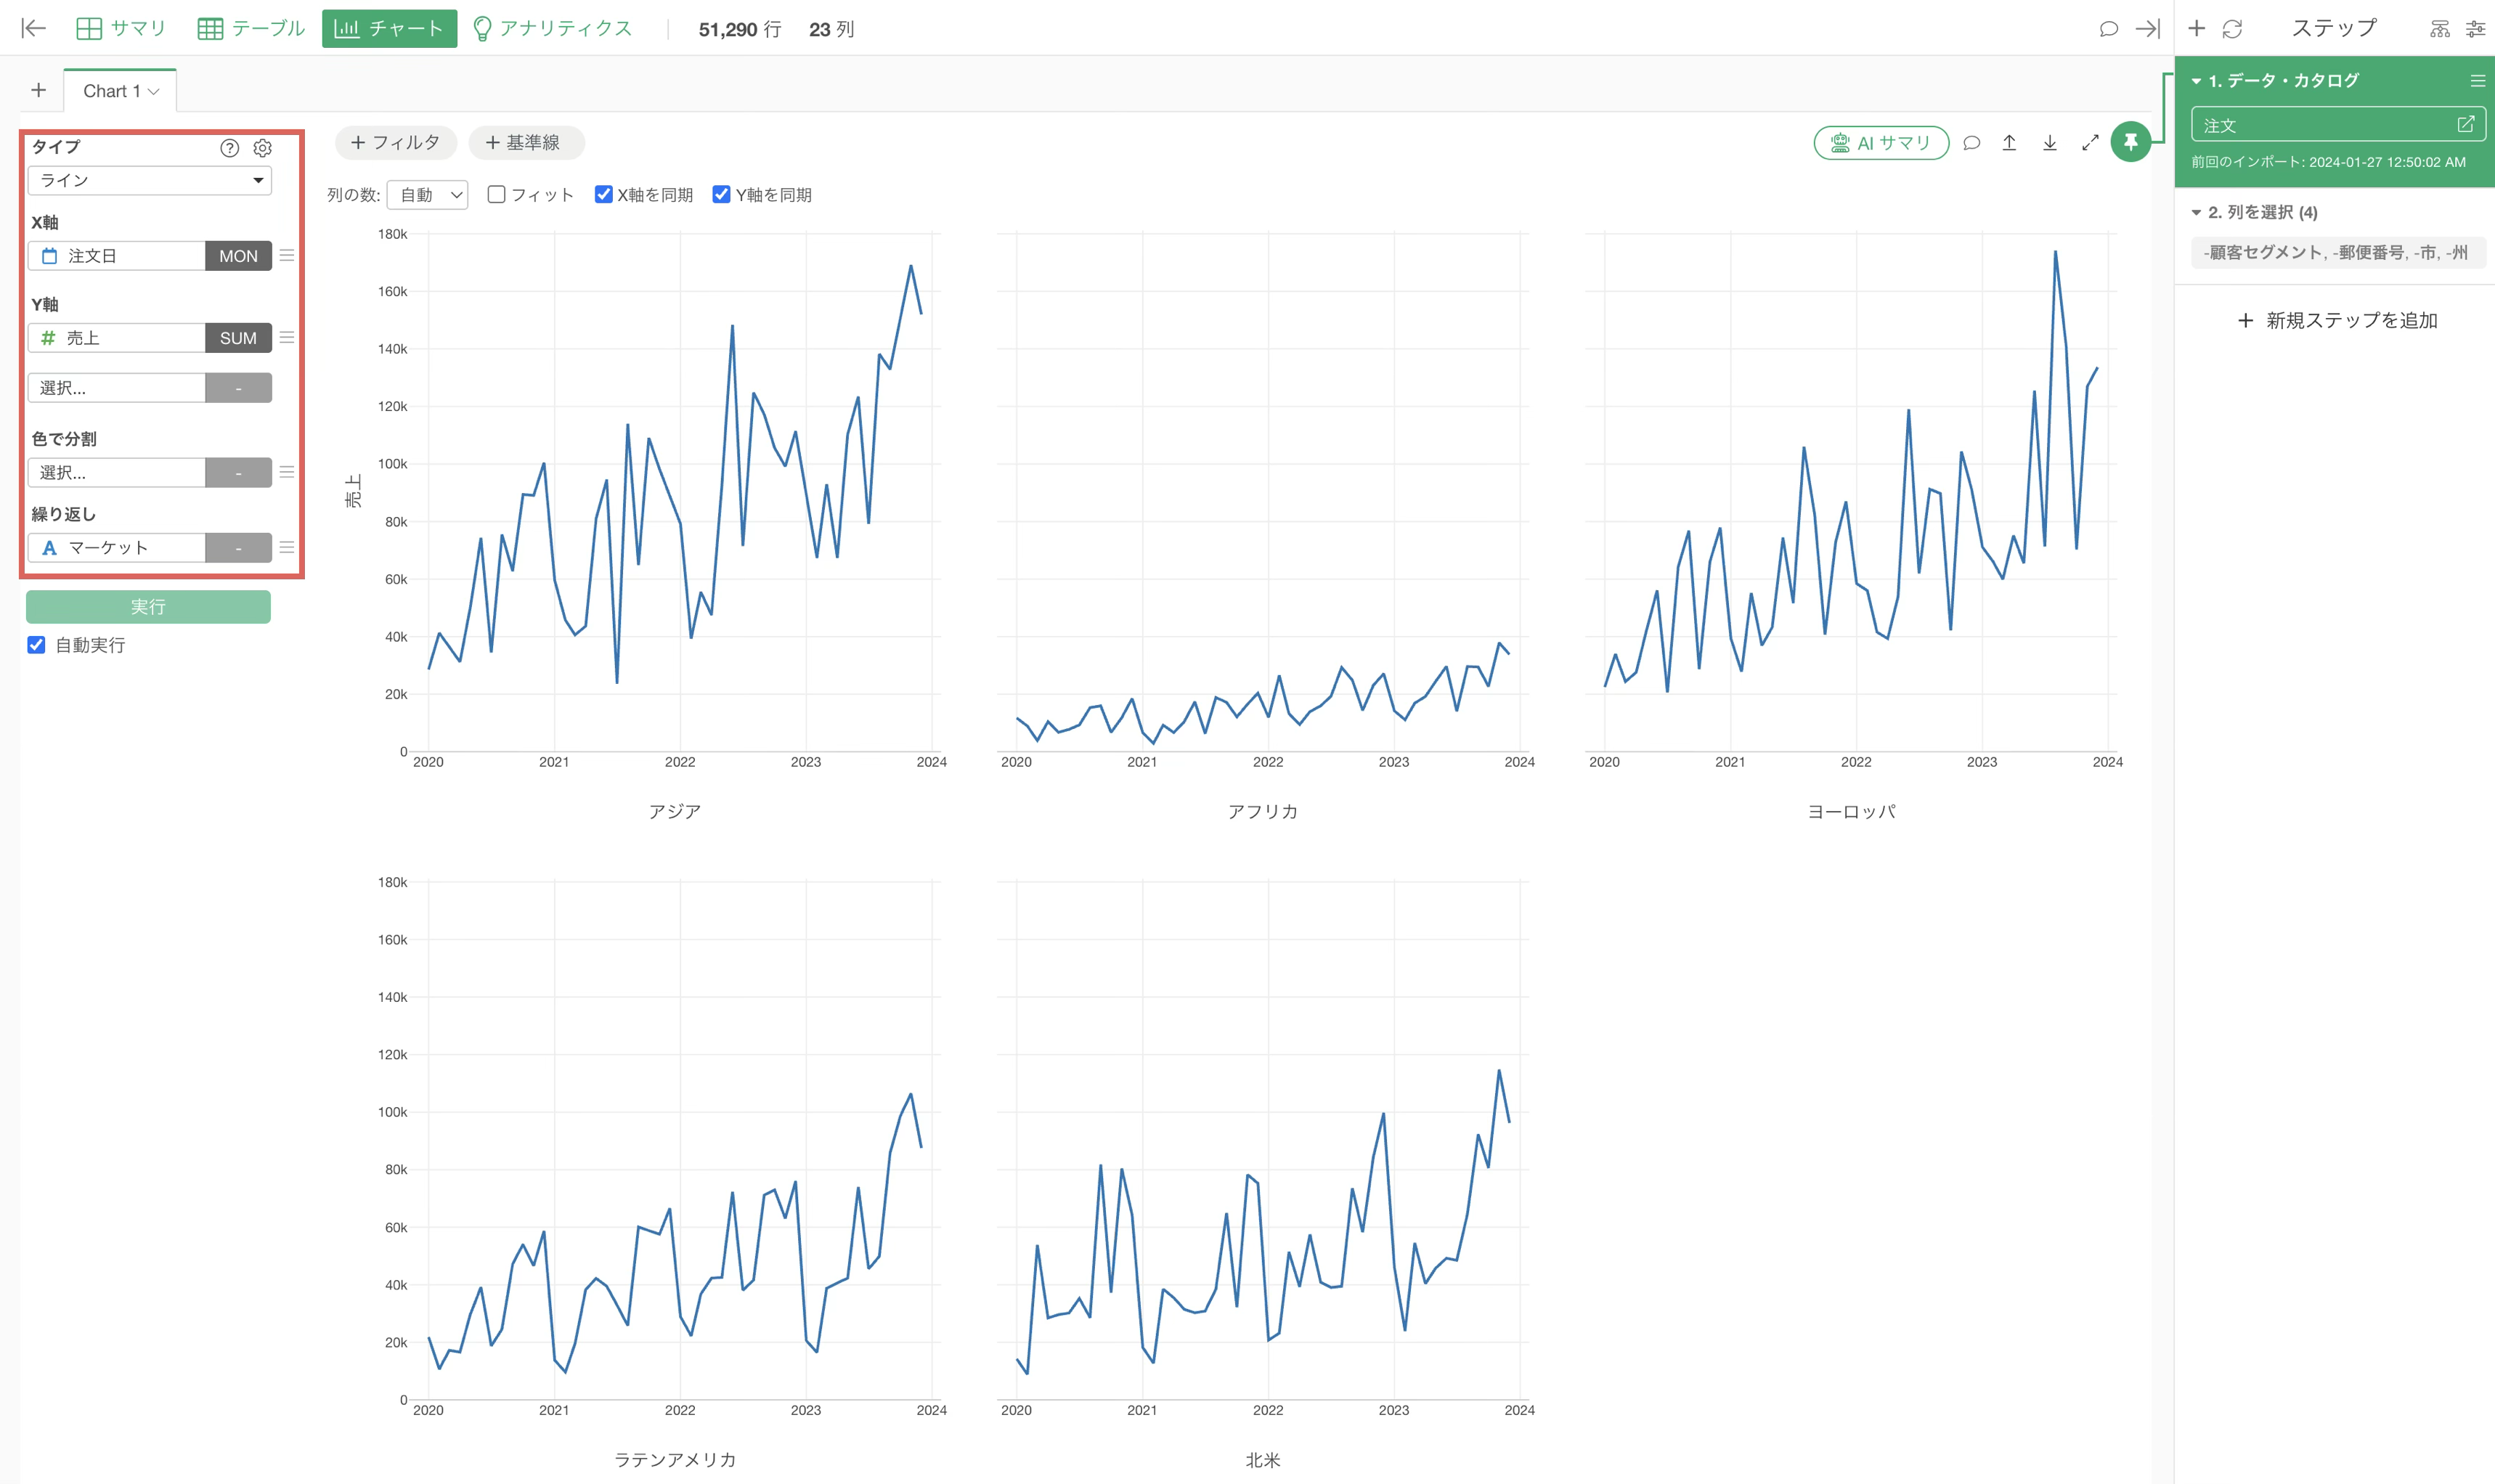Click the AI サマリ button
The height and width of the screenshot is (1484, 2495).
tap(1881, 143)
